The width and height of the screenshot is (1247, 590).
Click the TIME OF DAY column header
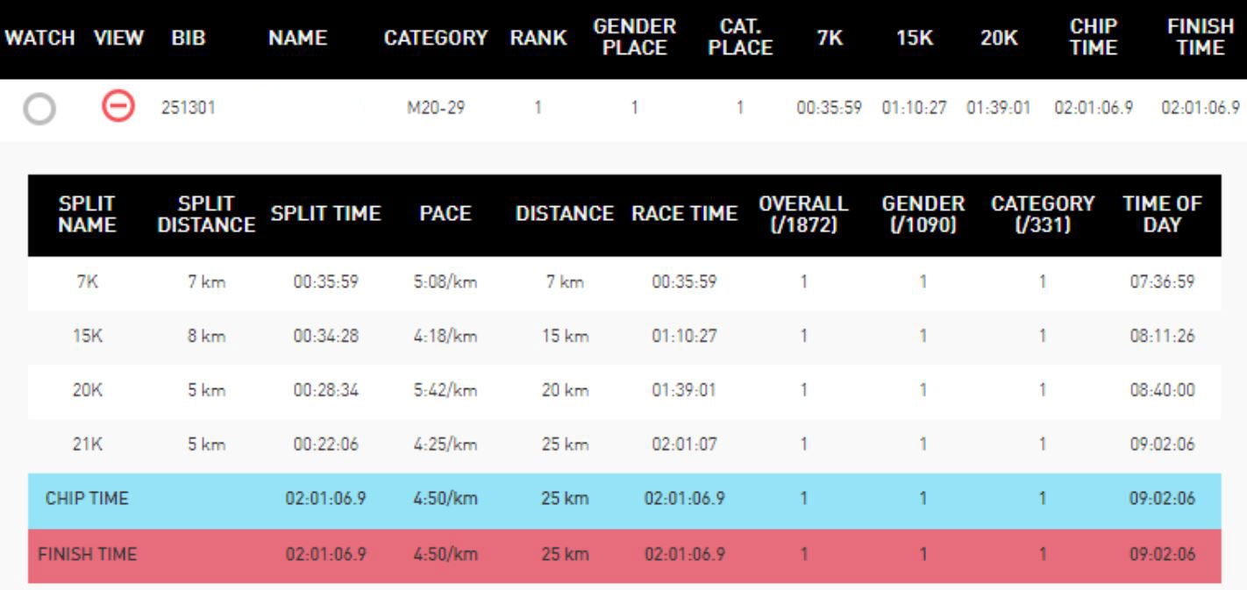pyautogui.click(x=1162, y=214)
